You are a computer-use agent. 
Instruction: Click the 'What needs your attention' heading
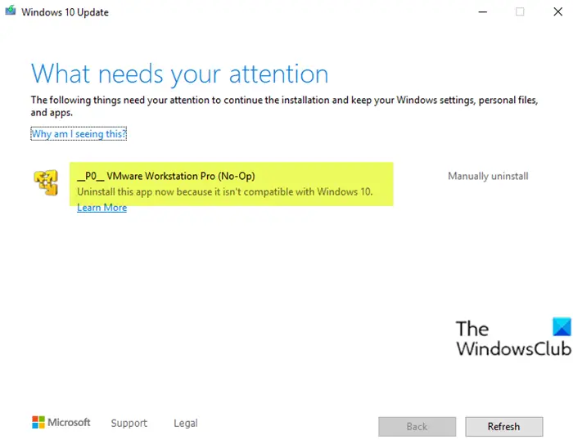[179, 74]
